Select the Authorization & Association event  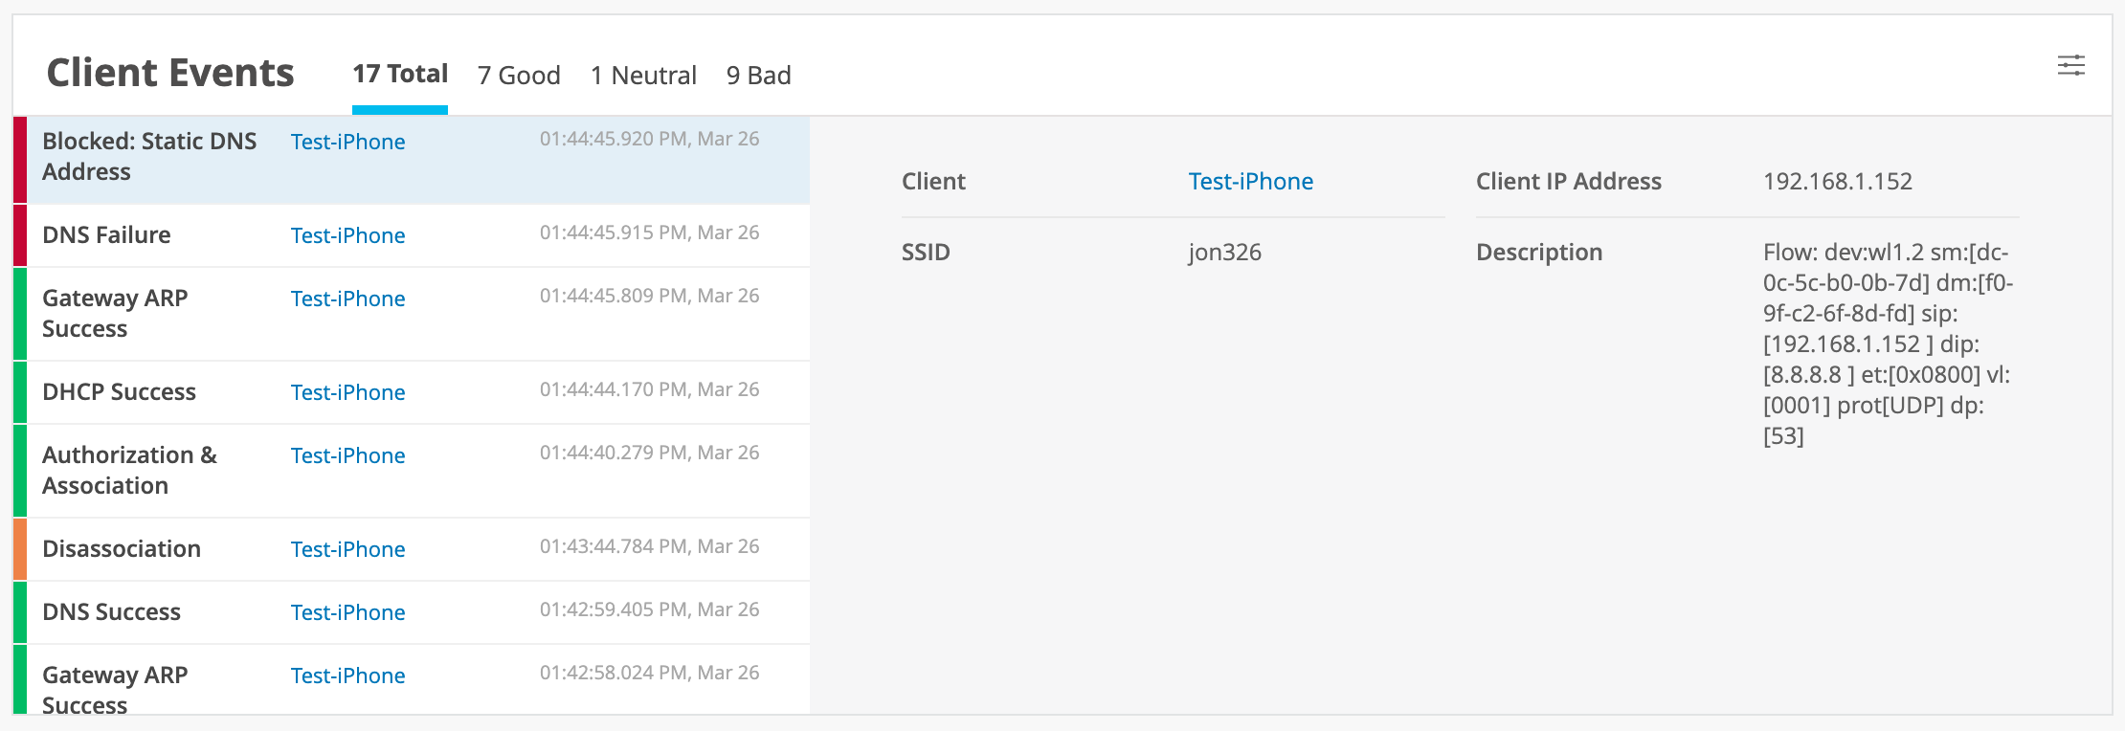tap(129, 470)
